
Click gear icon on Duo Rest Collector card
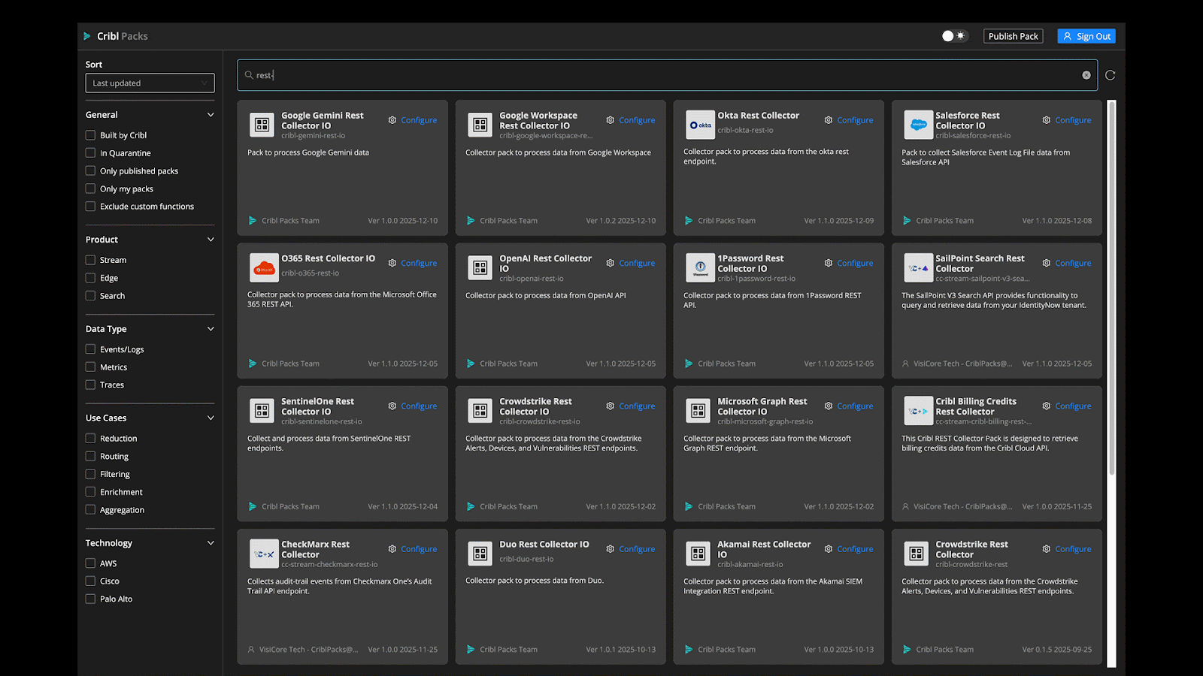click(611, 549)
